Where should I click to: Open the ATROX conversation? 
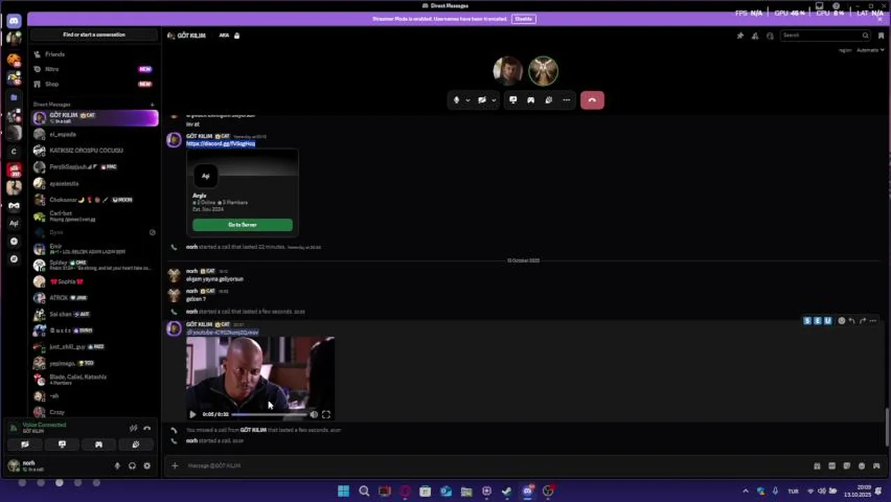(x=94, y=298)
